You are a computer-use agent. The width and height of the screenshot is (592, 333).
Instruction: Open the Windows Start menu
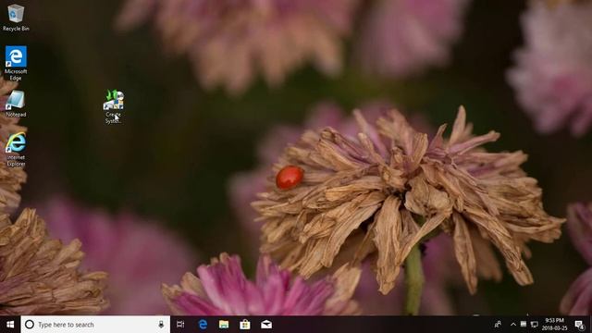10,325
